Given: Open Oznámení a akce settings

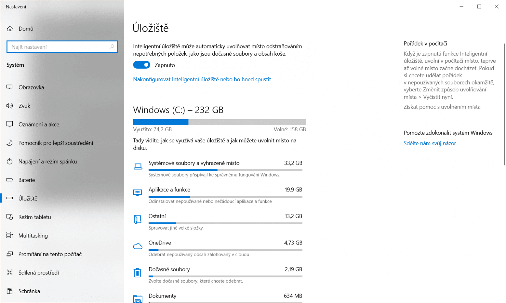Looking at the screenshot, I should (39, 125).
